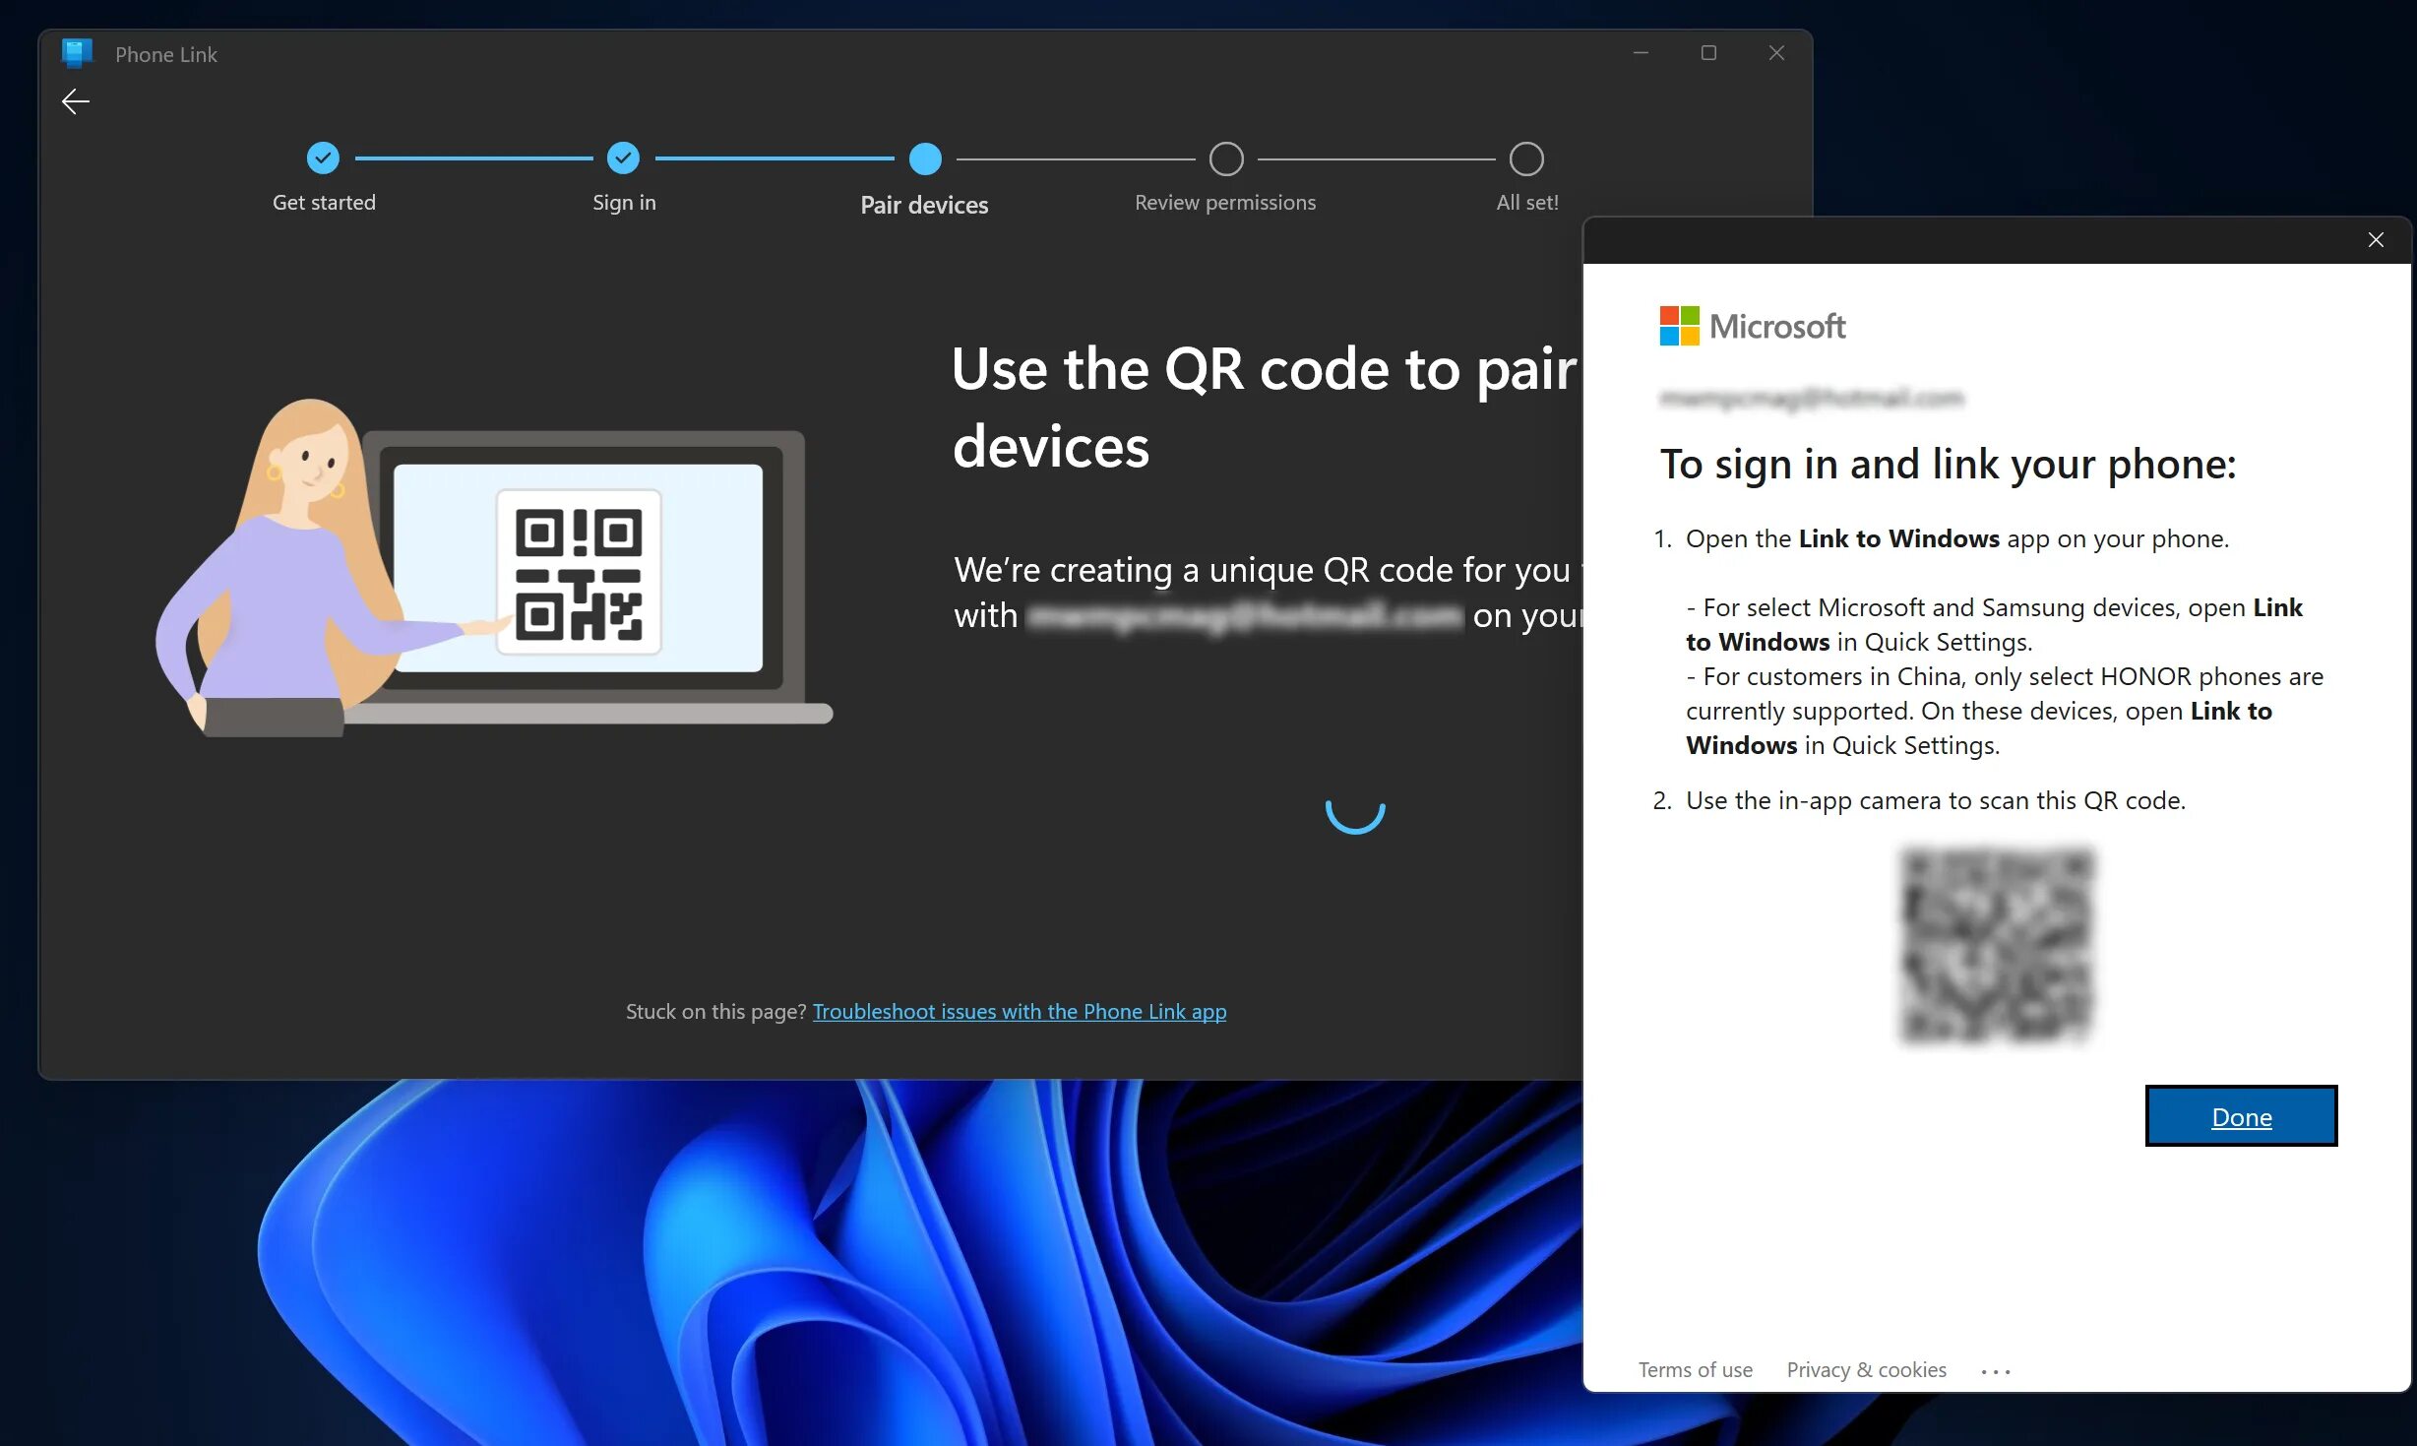The width and height of the screenshot is (2417, 1446).
Task: Maximize the Phone Link window
Action: [x=1708, y=53]
